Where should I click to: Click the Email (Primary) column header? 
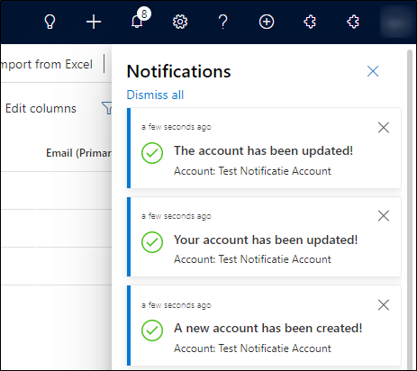[x=78, y=153]
